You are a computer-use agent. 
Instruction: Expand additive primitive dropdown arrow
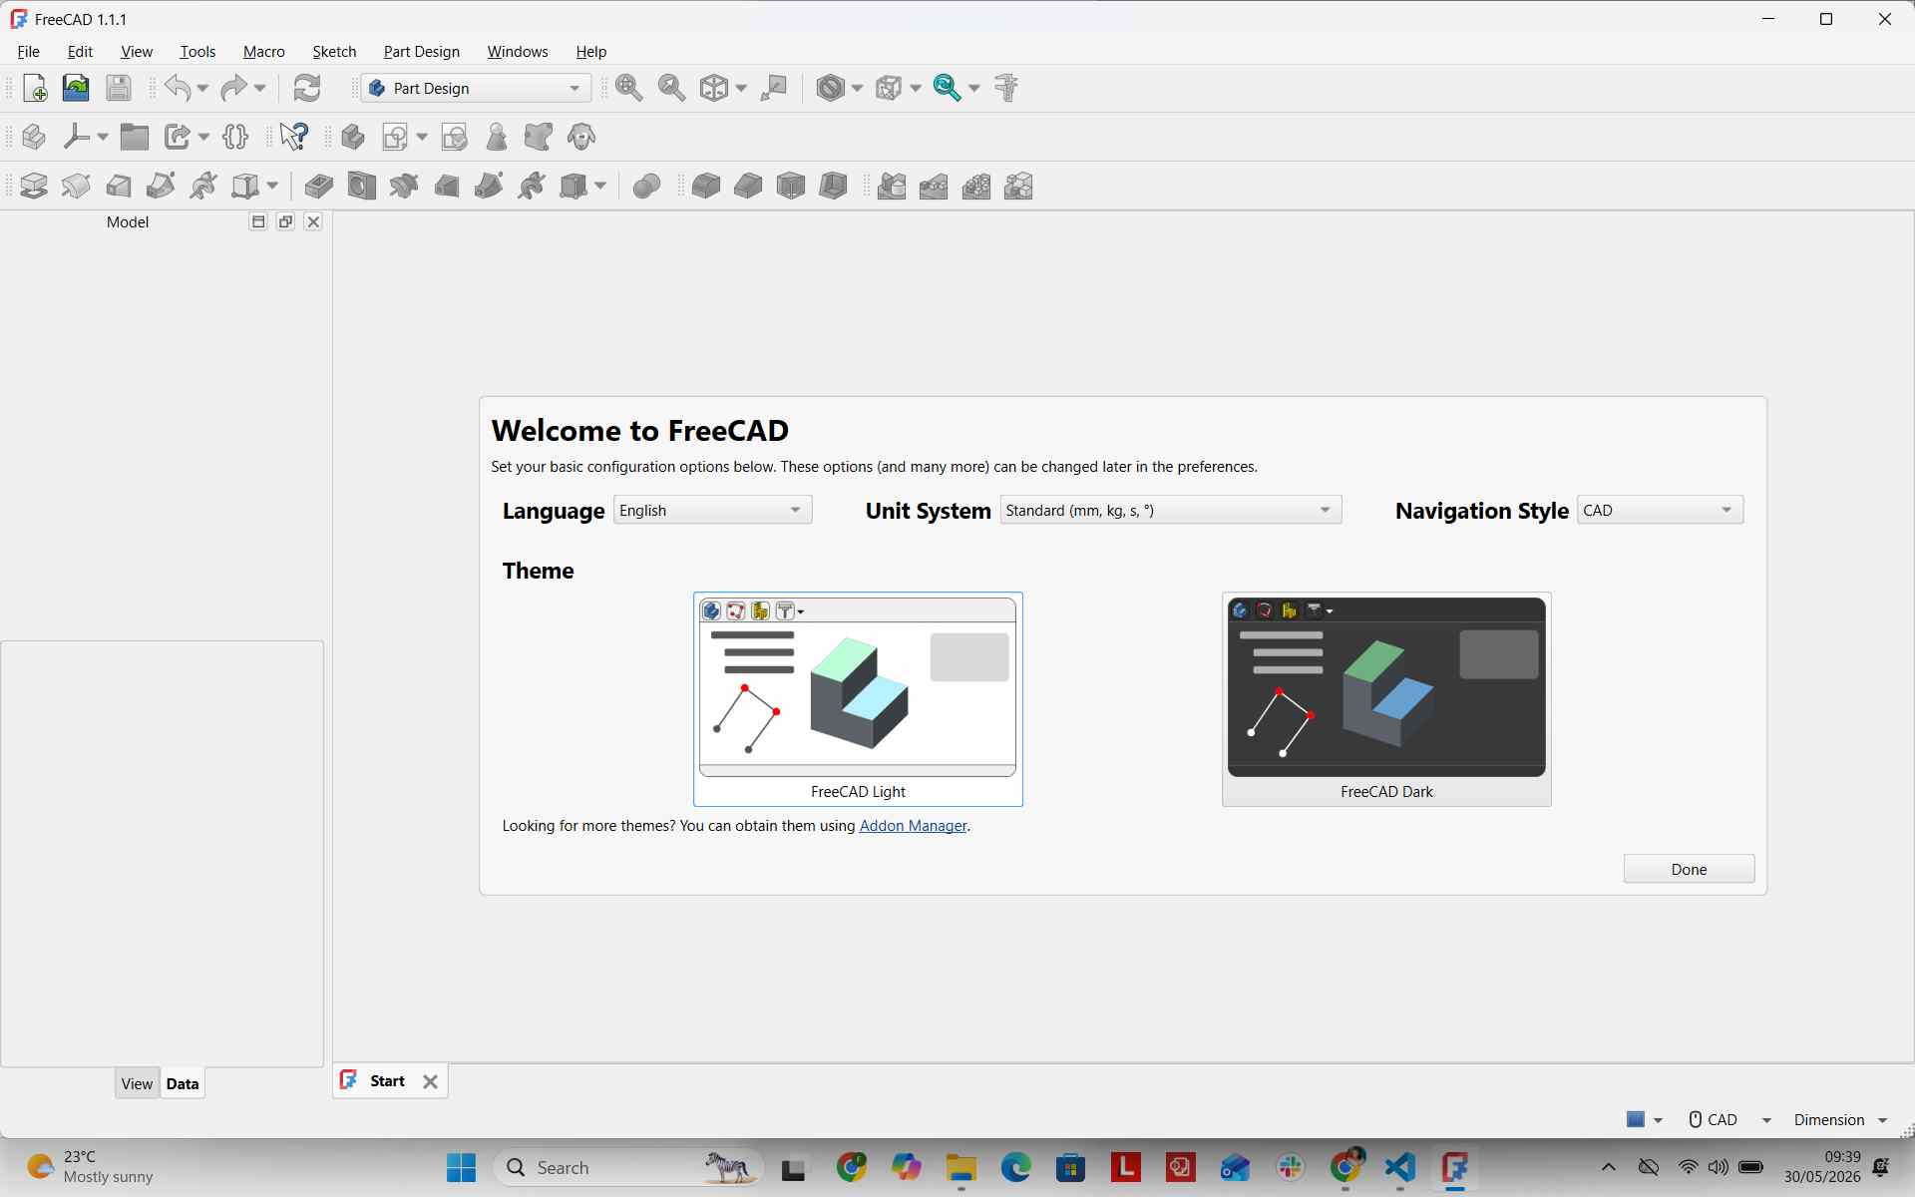[x=272, y=187]
